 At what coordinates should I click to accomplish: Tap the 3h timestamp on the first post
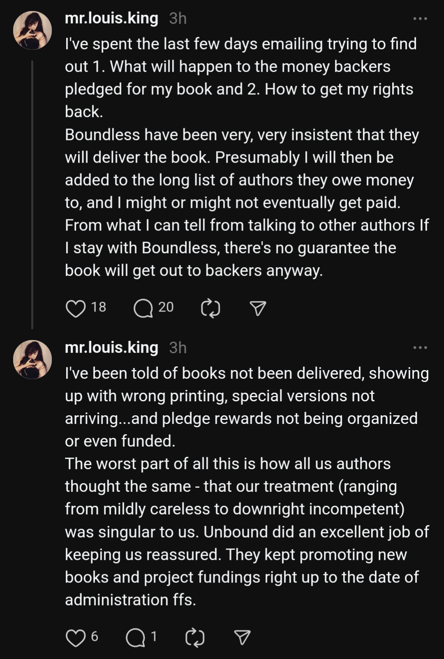tap(178, 19)
